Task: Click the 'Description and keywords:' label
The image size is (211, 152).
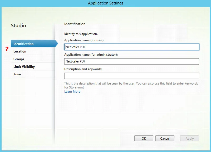Action: [x=83, y=69]
